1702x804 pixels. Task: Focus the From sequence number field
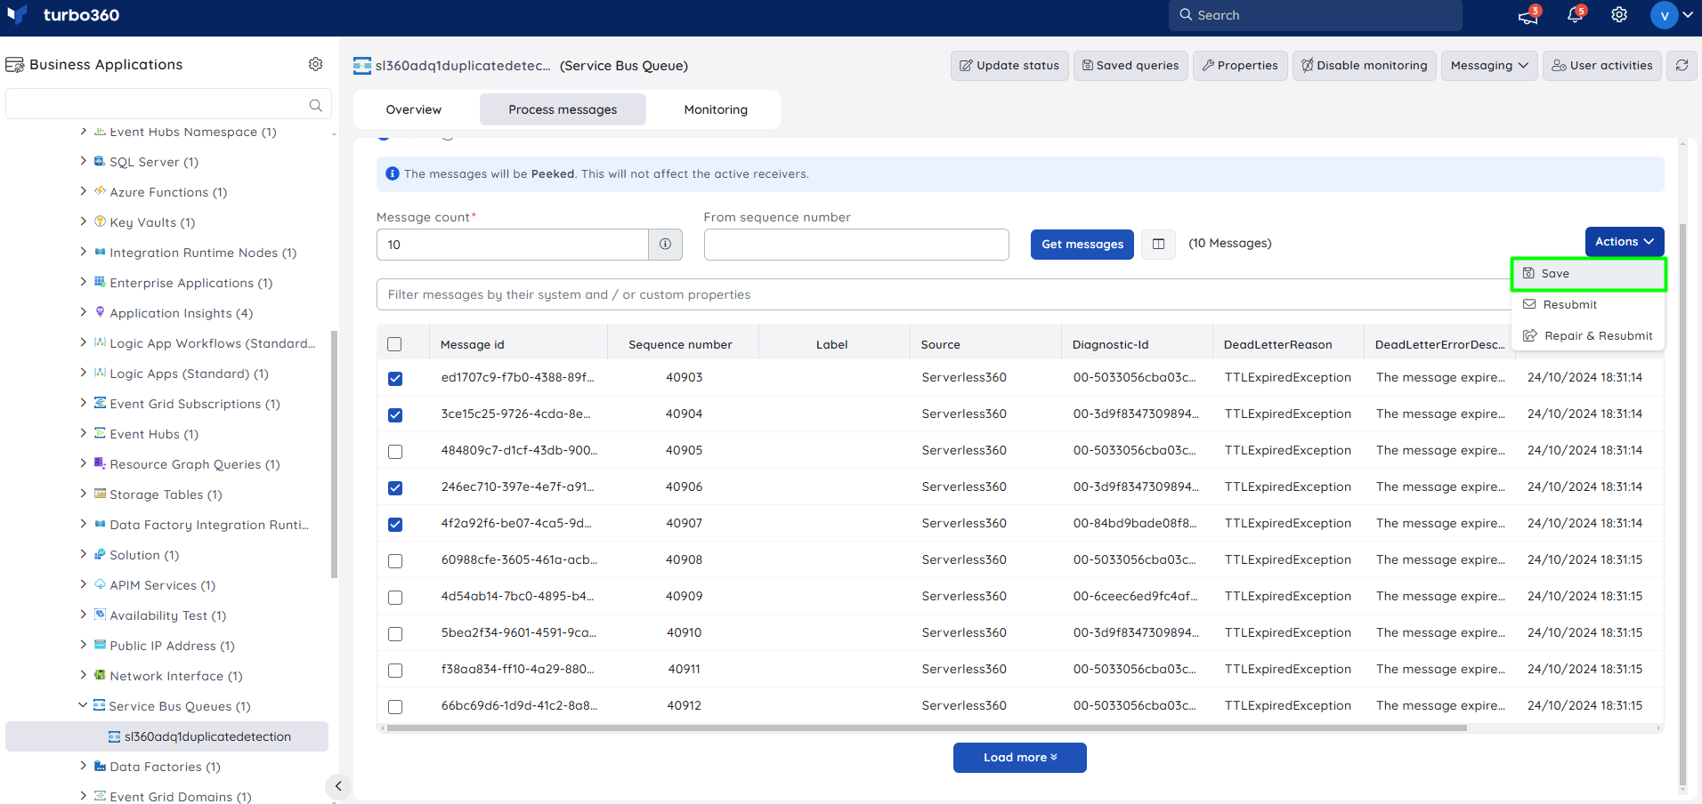pos(856,245)
